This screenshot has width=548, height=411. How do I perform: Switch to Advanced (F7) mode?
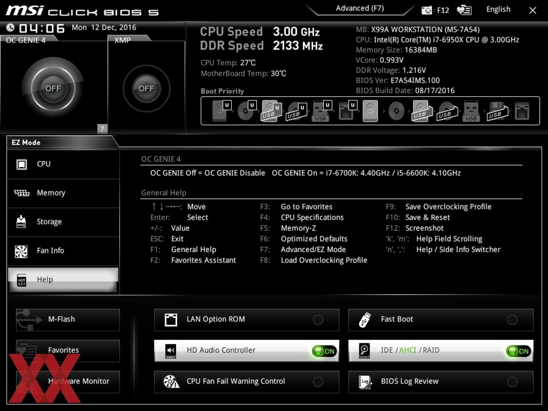click(x=360, y=8)
